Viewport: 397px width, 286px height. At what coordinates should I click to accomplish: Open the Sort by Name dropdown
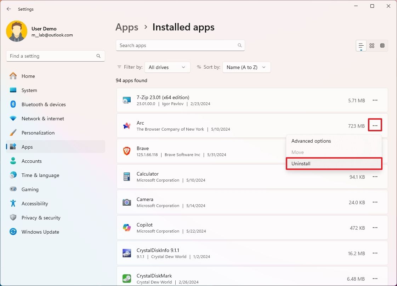(246, 67)
